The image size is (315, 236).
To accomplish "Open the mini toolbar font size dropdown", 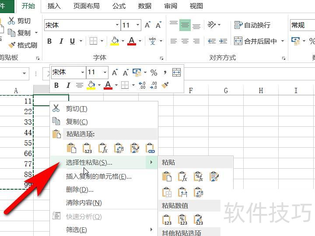I will pyautogui.click(x=105, y=72).
